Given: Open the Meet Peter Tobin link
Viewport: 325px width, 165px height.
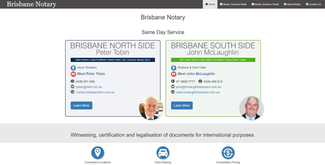Looking at the screenshot, I should 91,74.
